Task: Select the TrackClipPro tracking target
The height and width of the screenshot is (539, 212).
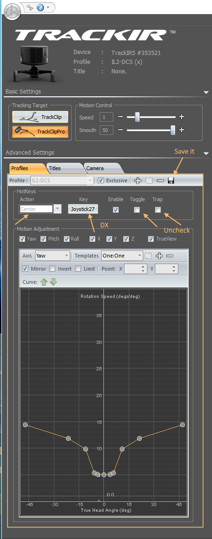Action: coord(40,131)
